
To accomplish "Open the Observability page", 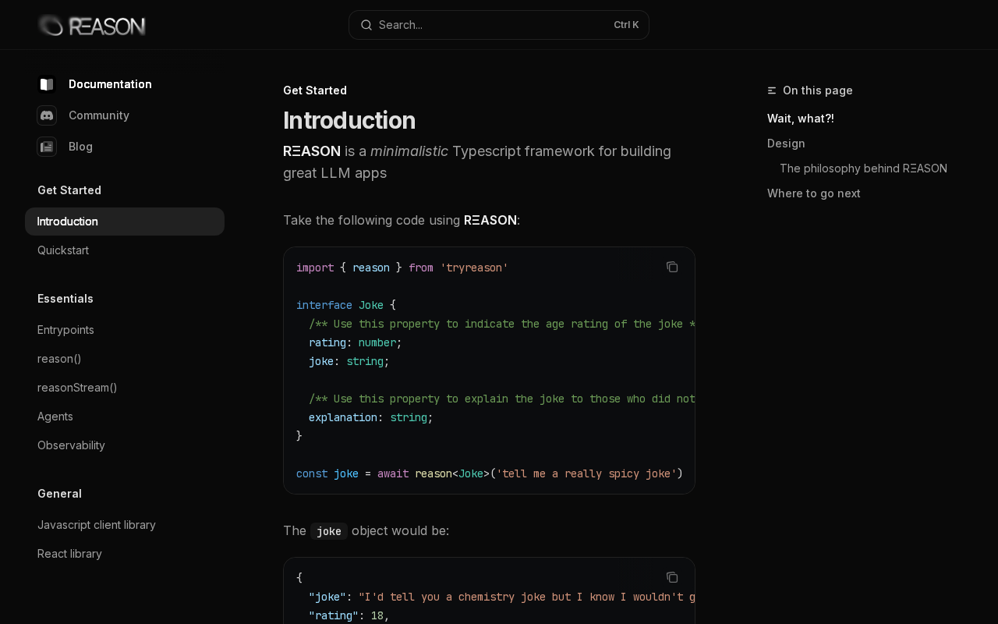I will (x=71, y=445).
